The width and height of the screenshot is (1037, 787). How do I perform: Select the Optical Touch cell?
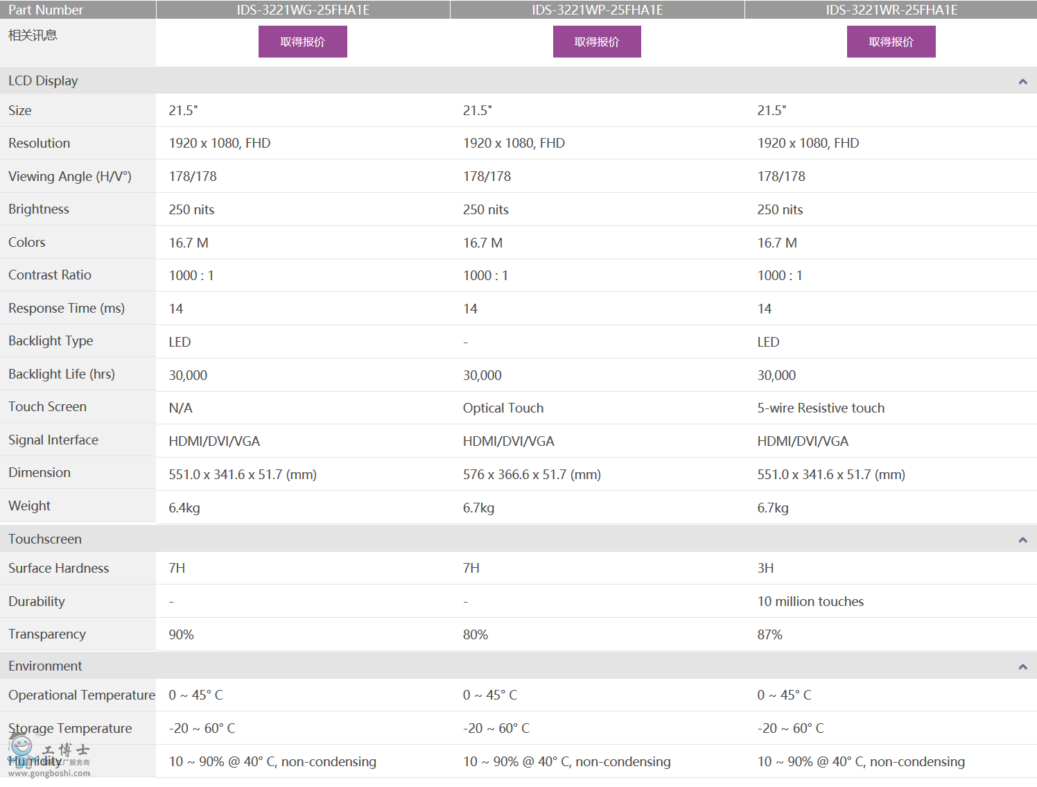pyautogui.click(x=503, y=408)
